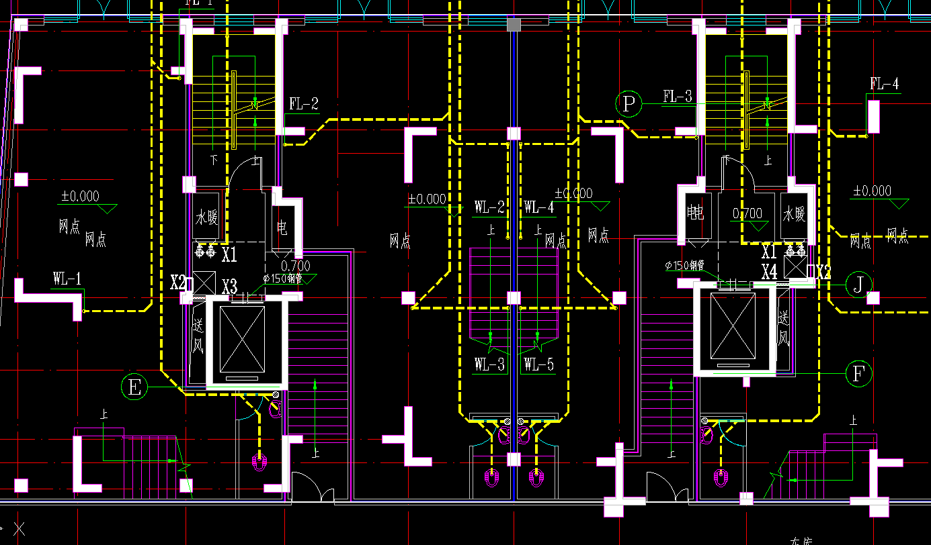The image size is (931, 545).
Task: Click the circled F axis marker
Action: click(858, 374)
